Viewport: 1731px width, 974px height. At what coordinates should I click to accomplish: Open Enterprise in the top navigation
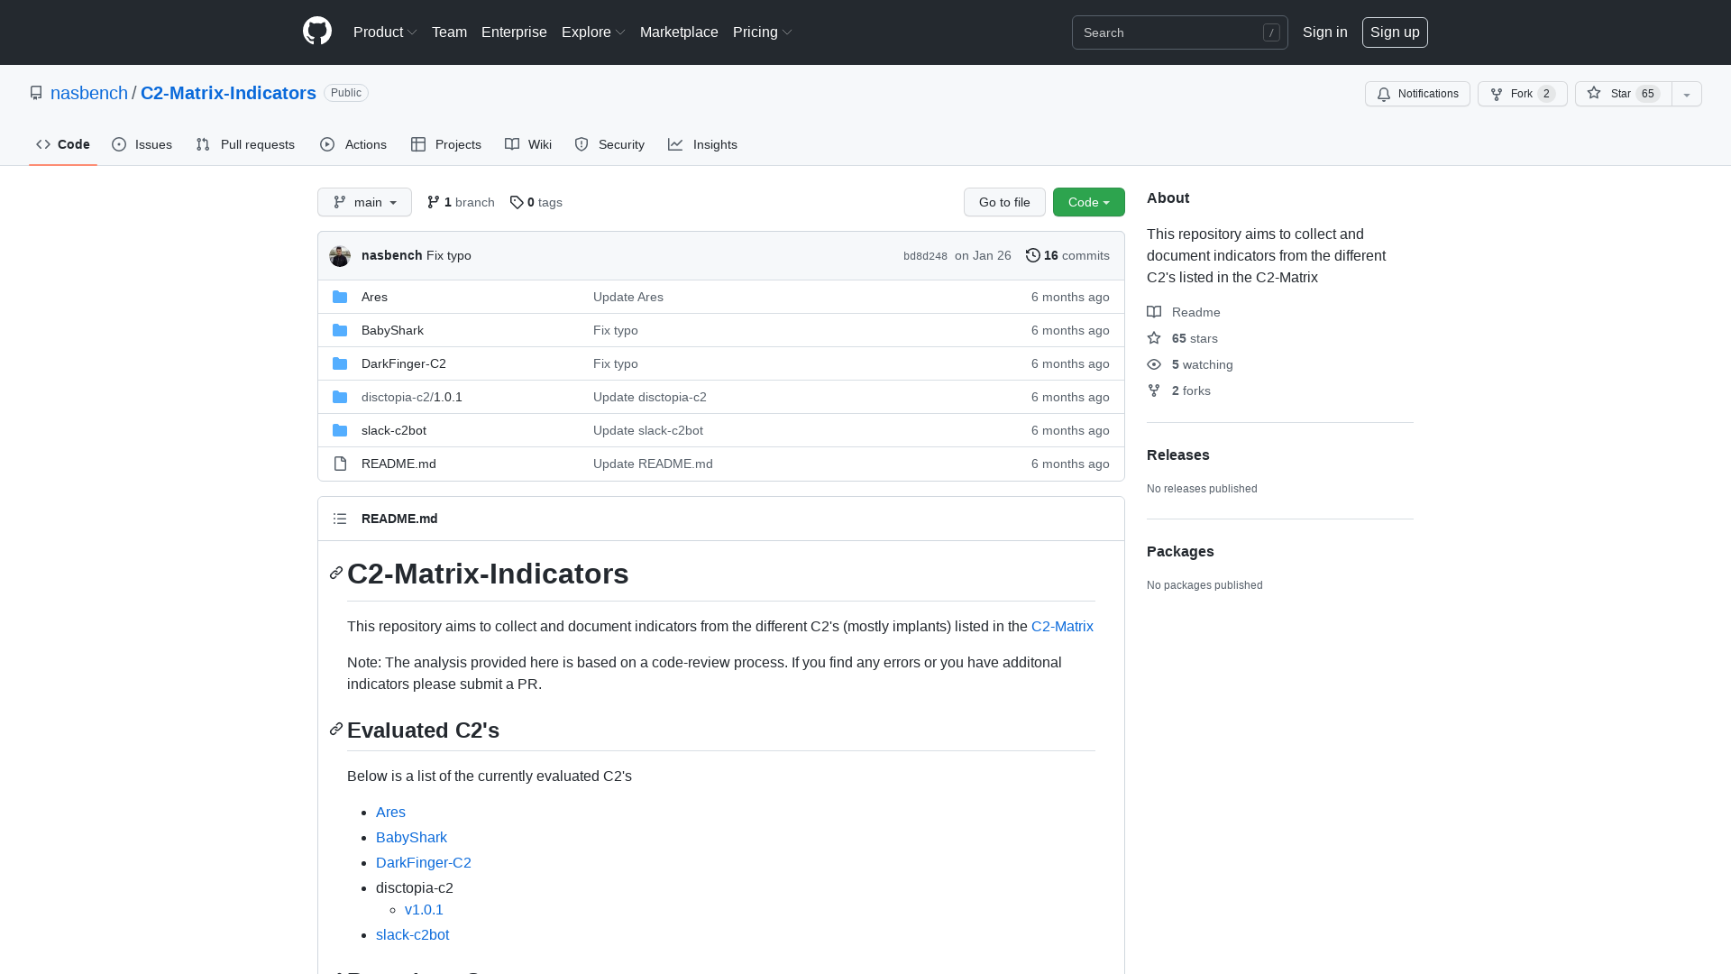(x=514, y=32)
